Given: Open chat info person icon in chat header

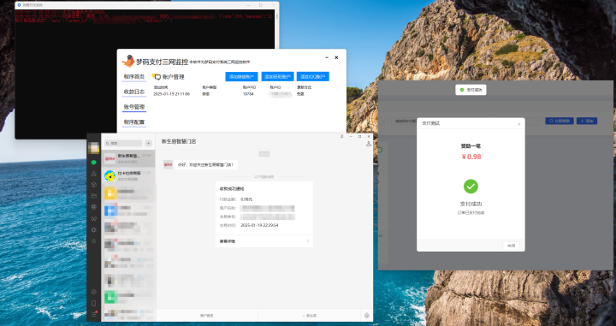Looking at the screenshot, I should point(369,144).
